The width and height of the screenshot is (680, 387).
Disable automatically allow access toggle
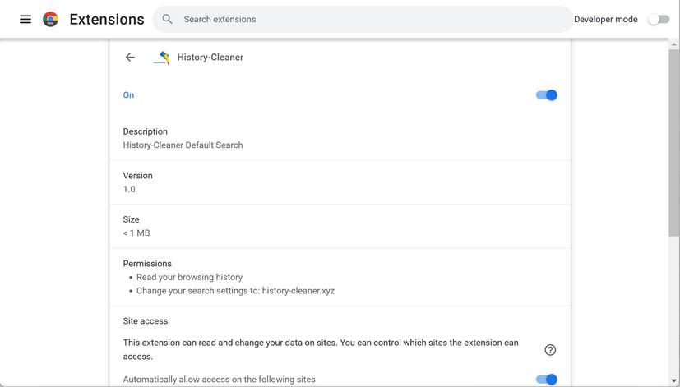click(547, 380)
